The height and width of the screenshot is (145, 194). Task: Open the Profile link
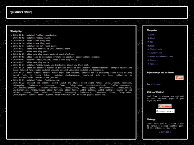point(153,64)
